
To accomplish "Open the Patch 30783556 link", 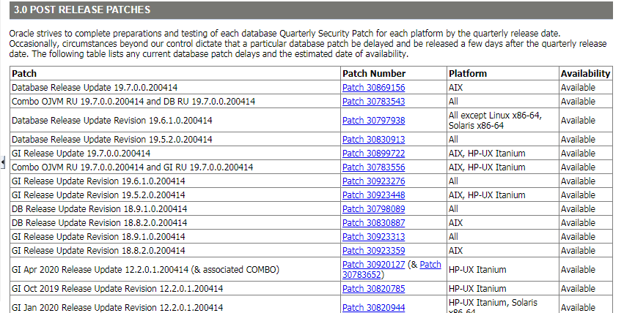I will tap(373, 167).
